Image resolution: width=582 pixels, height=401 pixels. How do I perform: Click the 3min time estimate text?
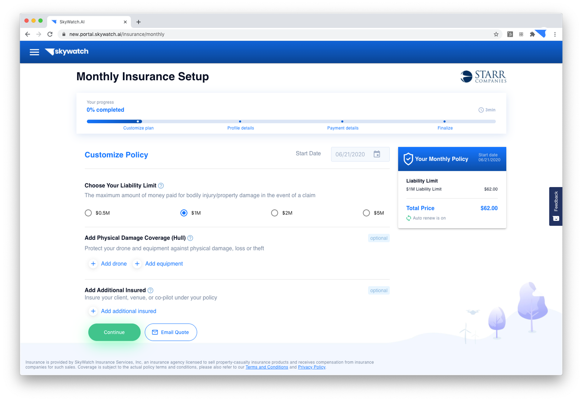490,110
